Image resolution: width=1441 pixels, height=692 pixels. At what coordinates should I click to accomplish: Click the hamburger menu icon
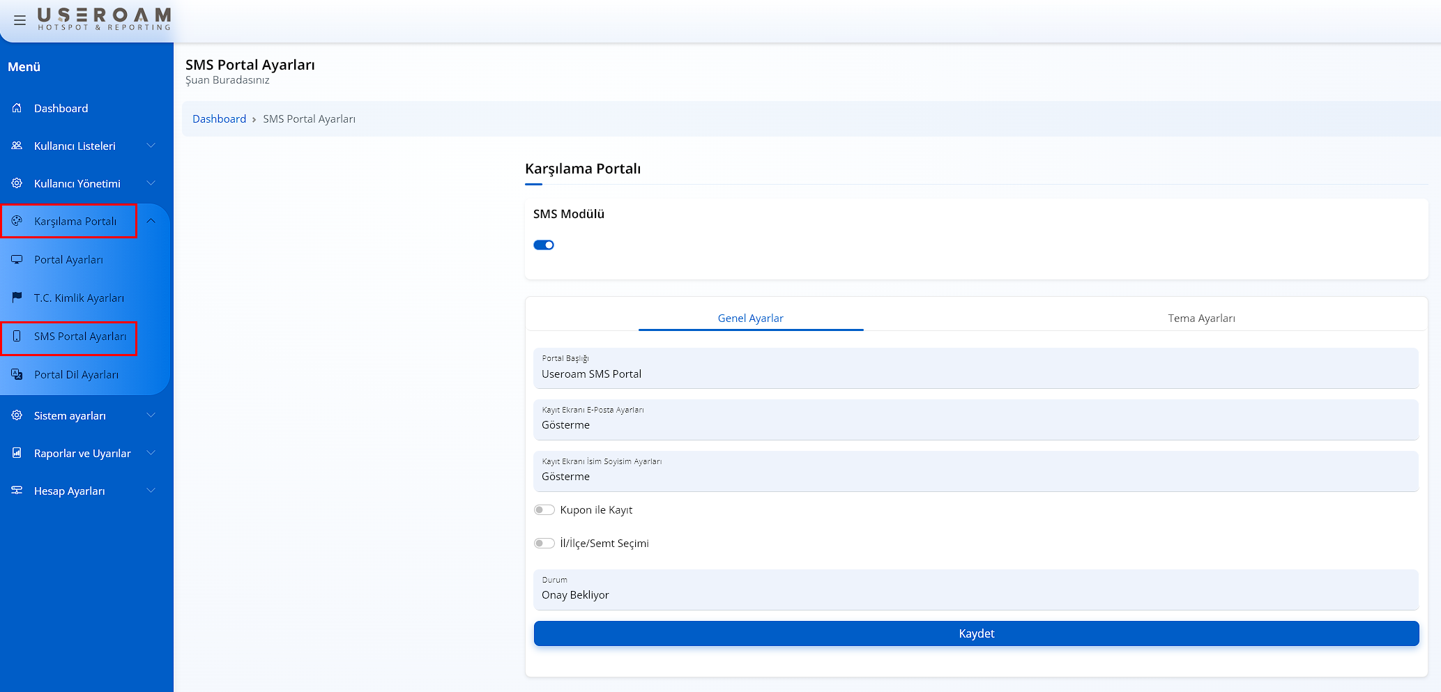click(x=20, y=20)
